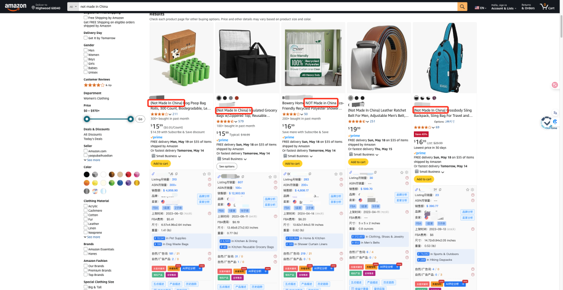Image resolution: width=563 pixels, height=290 pixels.
Task: Add poop bag rolls to cart
Action: (161, 163)
